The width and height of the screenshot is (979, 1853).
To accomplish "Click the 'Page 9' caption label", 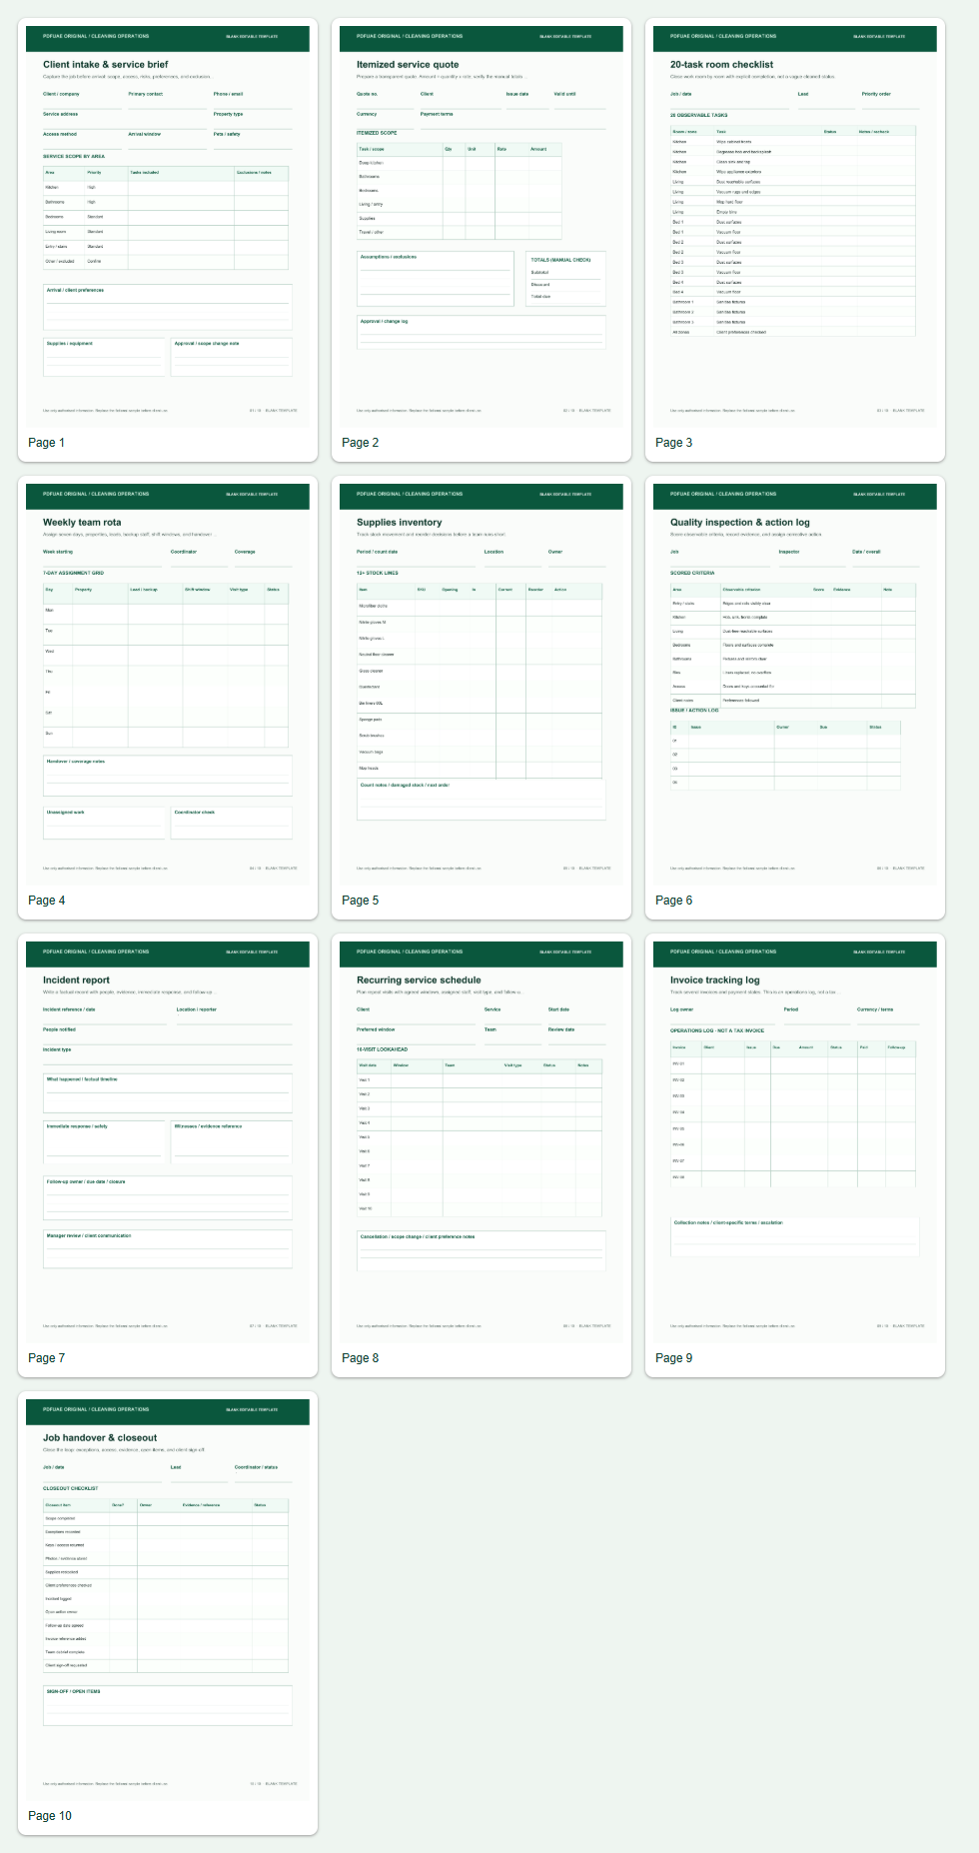I will pyautogui.click(x=673, y=1358).
